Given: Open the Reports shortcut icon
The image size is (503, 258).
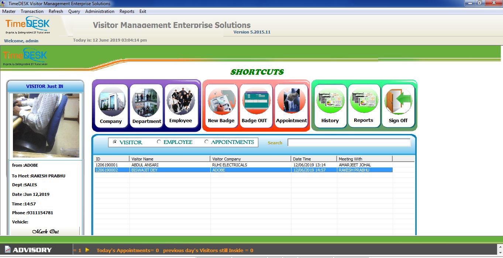Looking at the screenshot, I should 364,105.
